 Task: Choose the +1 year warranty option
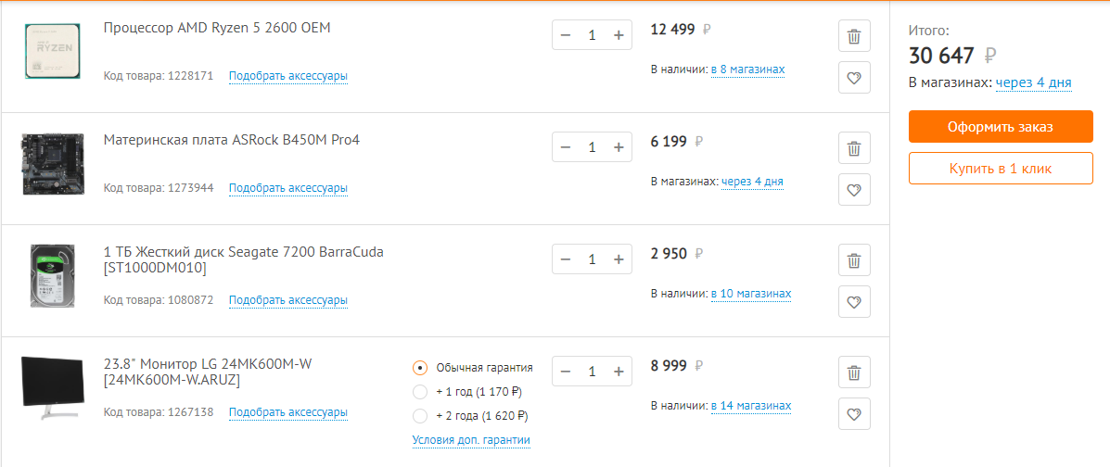pos(420,392)
